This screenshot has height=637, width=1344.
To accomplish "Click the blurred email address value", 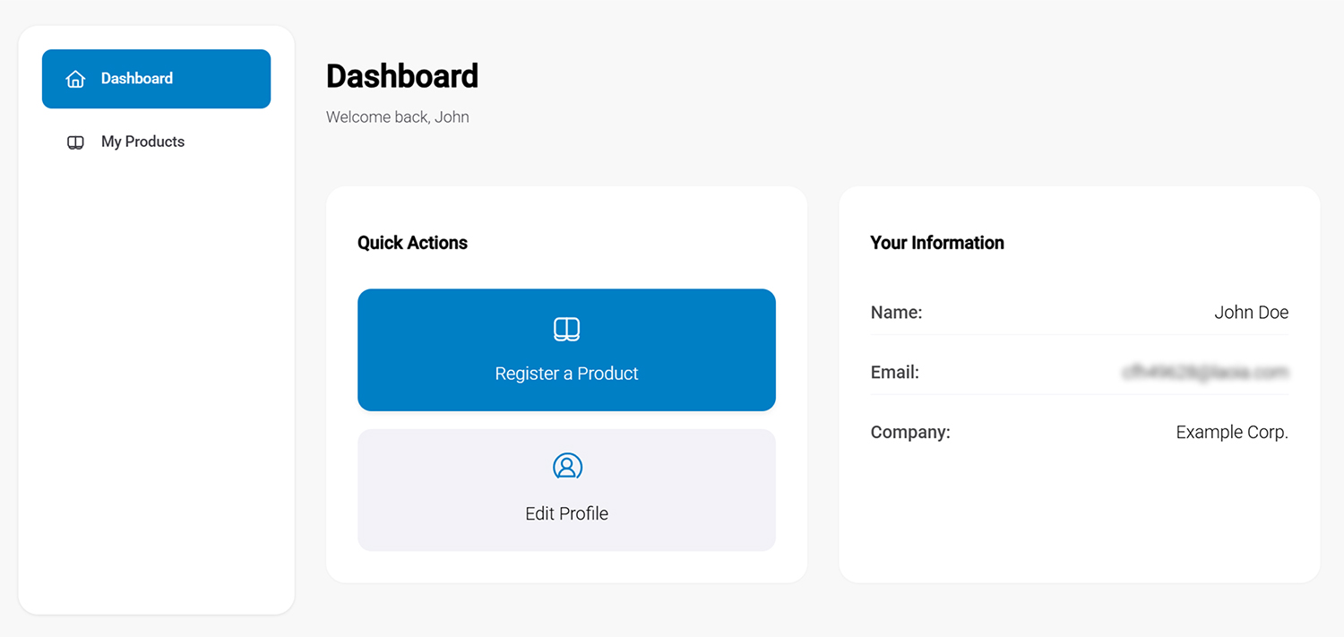I will coord(1204,372).
